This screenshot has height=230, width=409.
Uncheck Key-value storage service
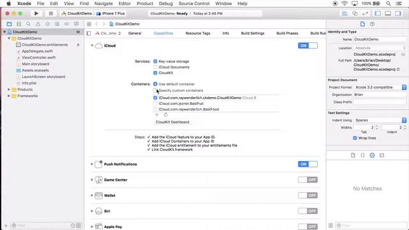(x=155, y=61)
